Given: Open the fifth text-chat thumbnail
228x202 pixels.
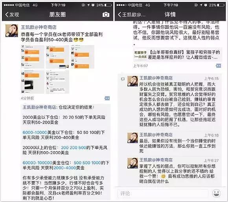Looking at the screenshot, I should 57,82.
